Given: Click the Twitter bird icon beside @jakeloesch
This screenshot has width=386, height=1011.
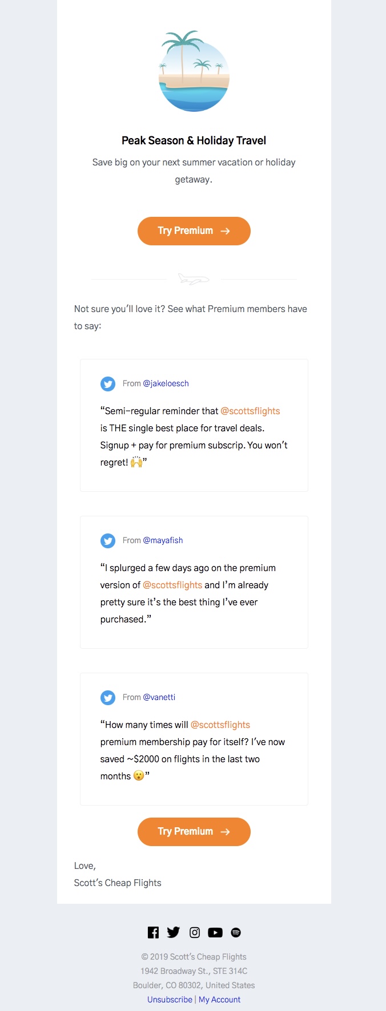Looking at the screenshot, I should click(x=108, y=384).
